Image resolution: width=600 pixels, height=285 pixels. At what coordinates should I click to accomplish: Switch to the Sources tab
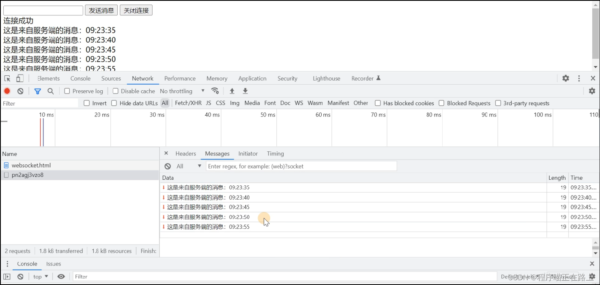[111, 79]
